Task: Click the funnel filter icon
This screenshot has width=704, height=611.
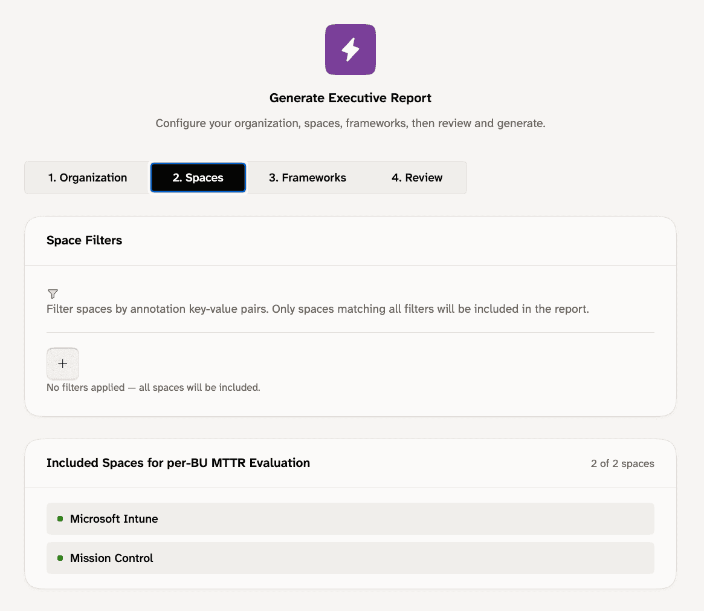Action: 53,293
